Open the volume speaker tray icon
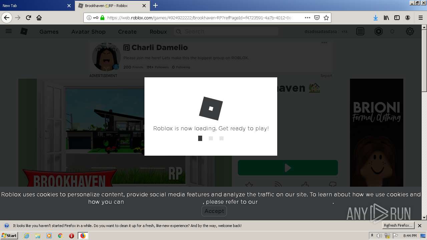This screenshot has height=240, width=427. 379,236
